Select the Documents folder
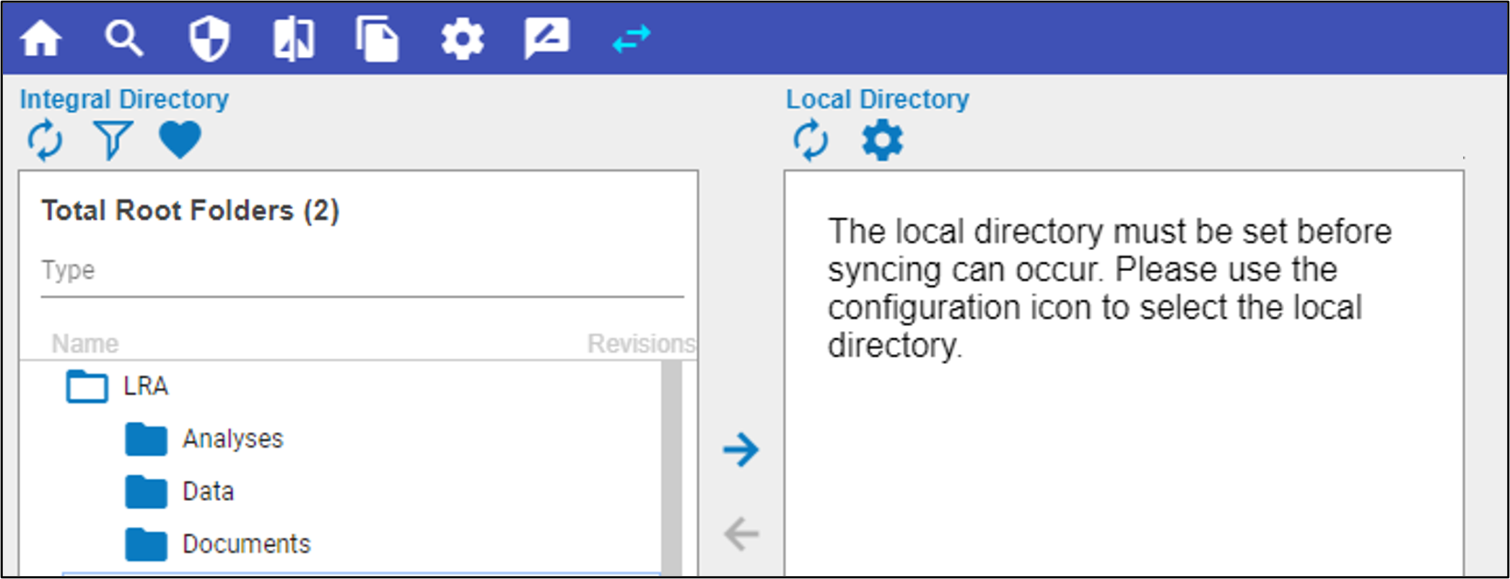 (x=245, y=544)
